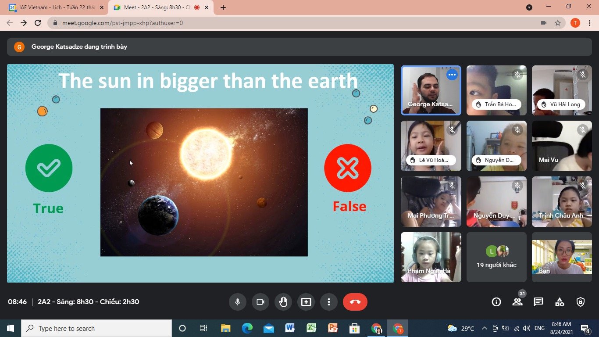Viewport: 599px width, 337px height.
Task: Open Excel from the Windows taskbar
Action: click(x=311, y=328)
